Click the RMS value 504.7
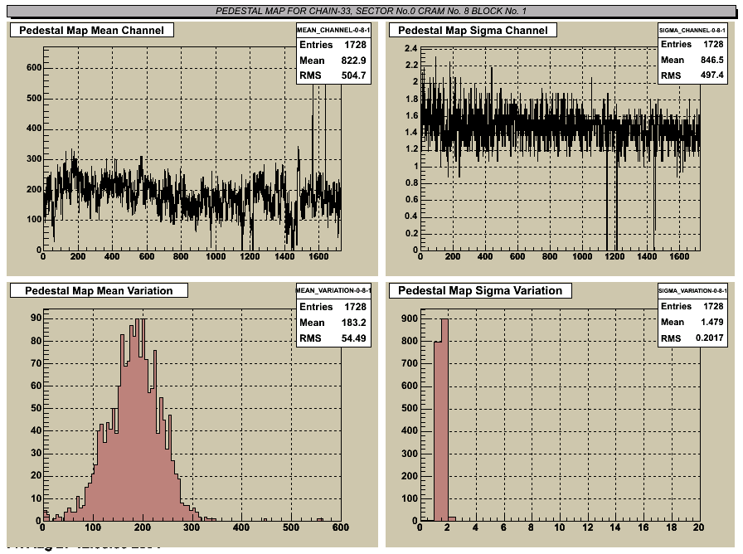 click(x=353, y=75)
